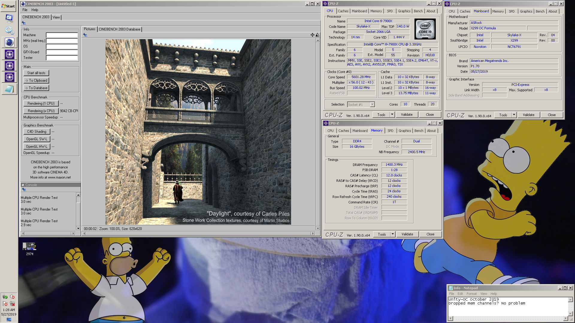
Task: Click the 'Dropped mem channels? No problem' Notepad line
Action: [x=487, y=303]
